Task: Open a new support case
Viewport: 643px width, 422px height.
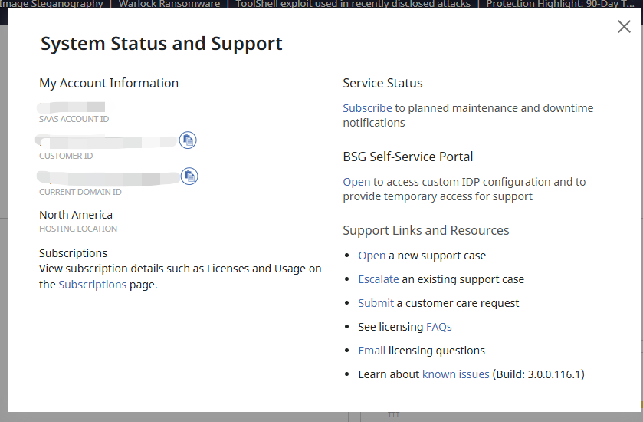Action: tap(372, 256)
